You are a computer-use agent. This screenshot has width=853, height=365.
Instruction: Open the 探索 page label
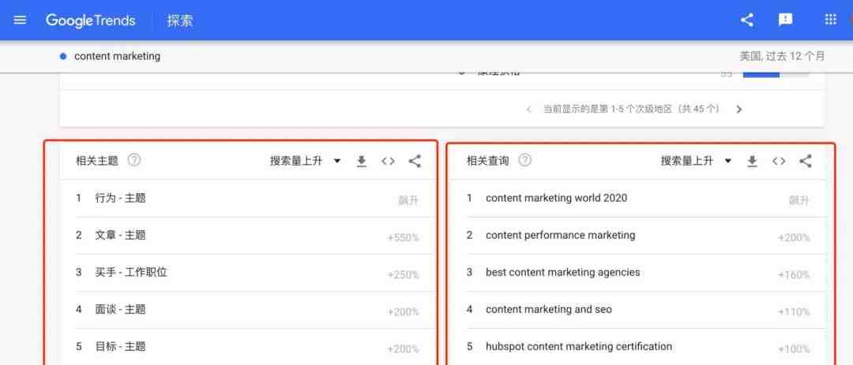pyautogui.click(x=180, y=20)
